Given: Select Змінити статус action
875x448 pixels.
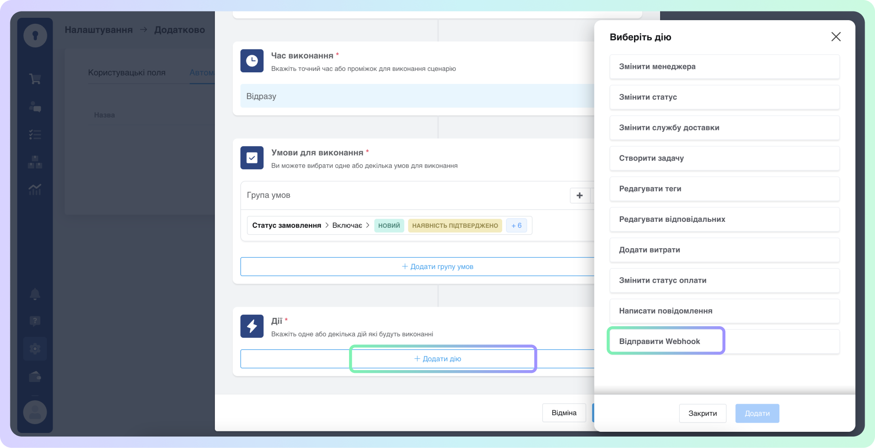Looking at the screenshot, I should [x=724, y=97].
